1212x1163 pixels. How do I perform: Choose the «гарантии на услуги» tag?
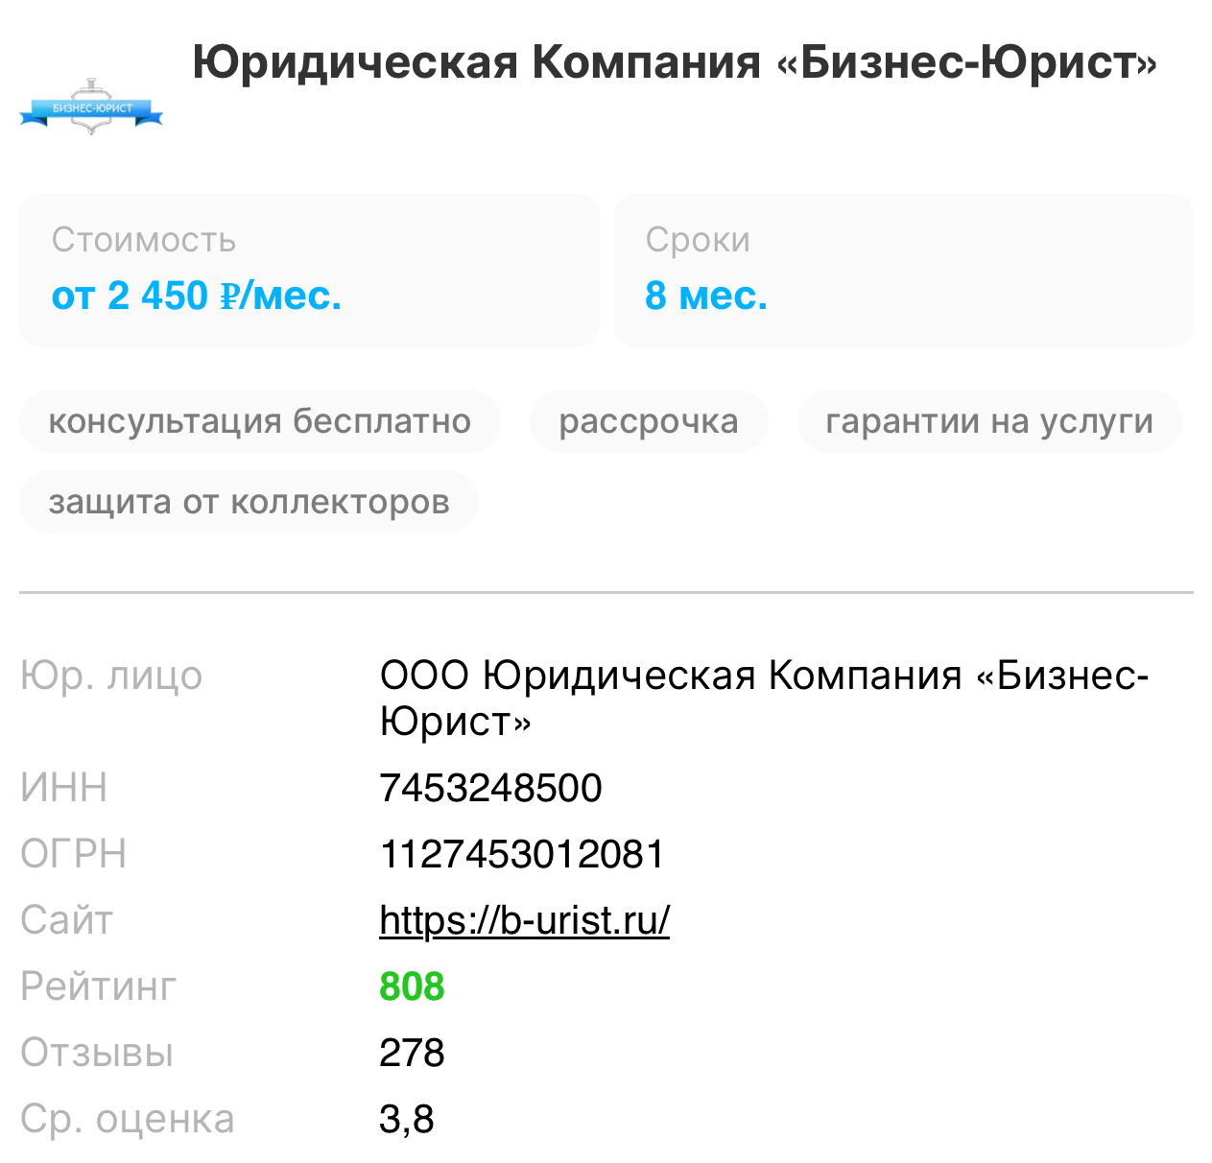[x=989, y=422]
